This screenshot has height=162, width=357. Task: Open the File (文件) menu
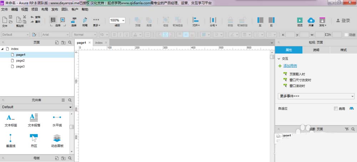5,10
